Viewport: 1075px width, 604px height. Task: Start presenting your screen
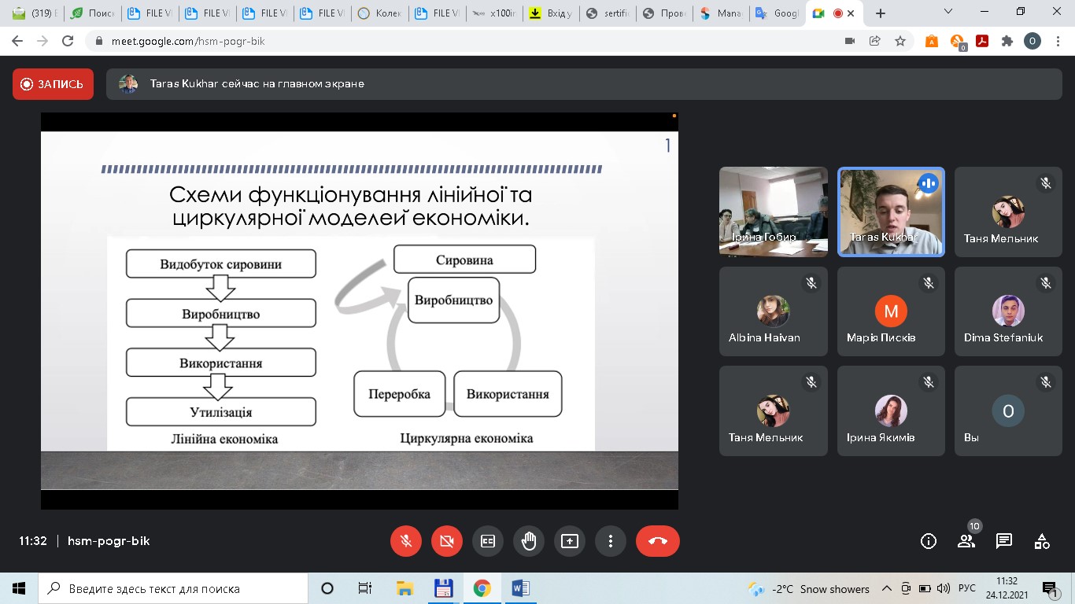point(570,541)
